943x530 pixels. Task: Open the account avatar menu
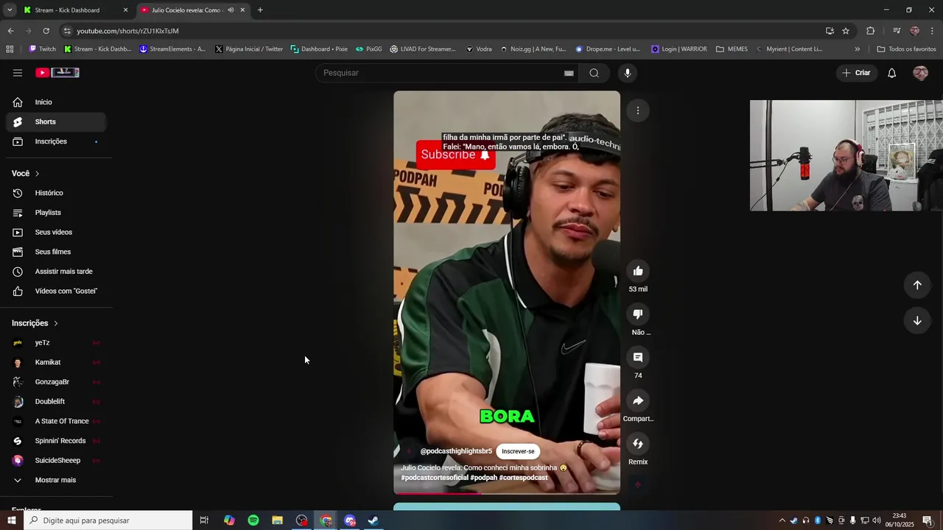920,73
